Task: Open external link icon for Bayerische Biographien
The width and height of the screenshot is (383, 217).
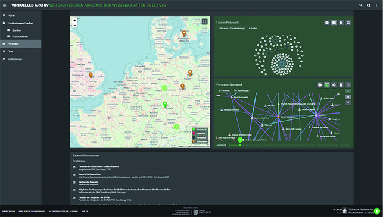Action: [74, 175]
